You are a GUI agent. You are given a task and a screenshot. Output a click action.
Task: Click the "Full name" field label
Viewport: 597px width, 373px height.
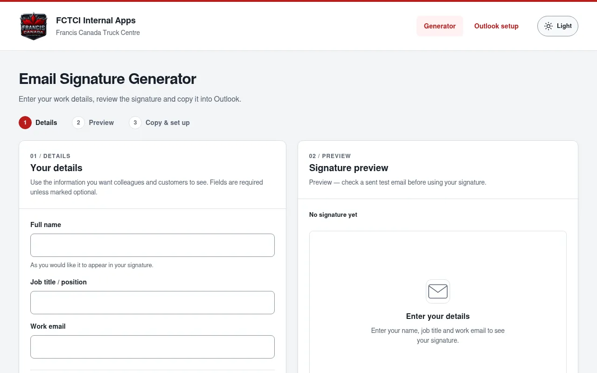[x=46, y=225]
